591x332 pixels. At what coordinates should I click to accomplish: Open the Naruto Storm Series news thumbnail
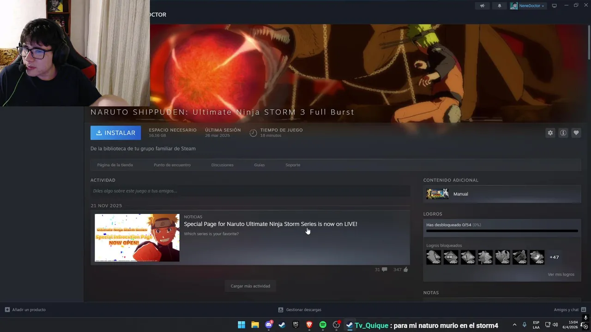click(x=137, y=237)
